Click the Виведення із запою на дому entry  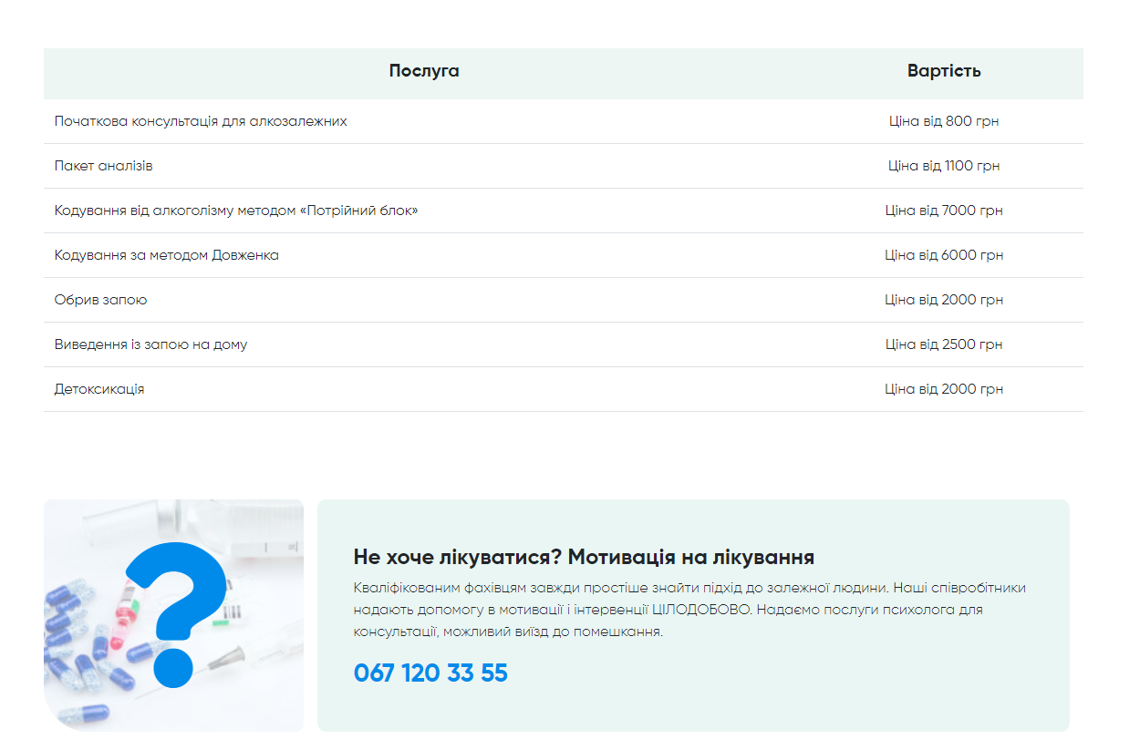(x=150, y=344)
